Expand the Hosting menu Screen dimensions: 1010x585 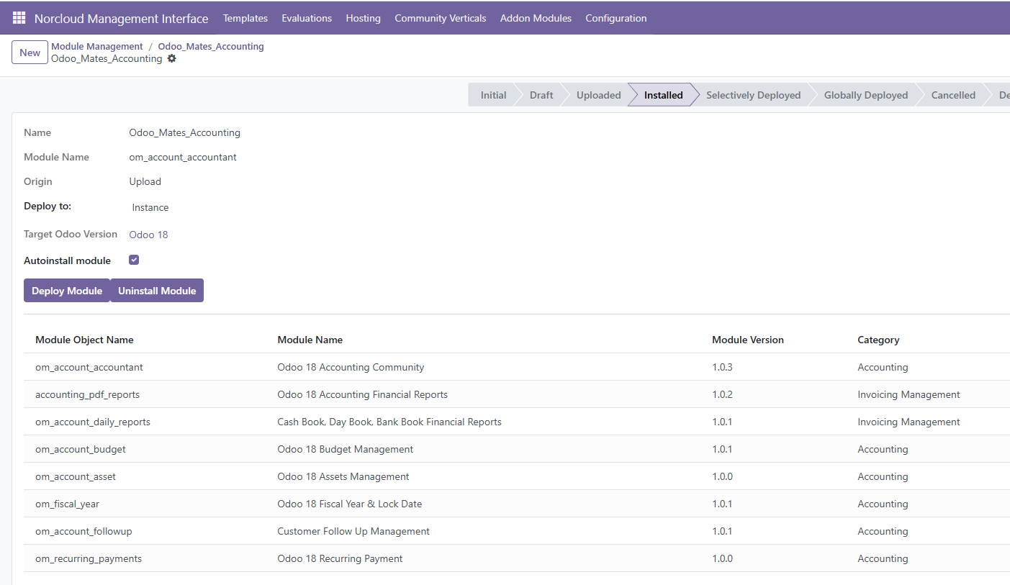pos(364,18)
